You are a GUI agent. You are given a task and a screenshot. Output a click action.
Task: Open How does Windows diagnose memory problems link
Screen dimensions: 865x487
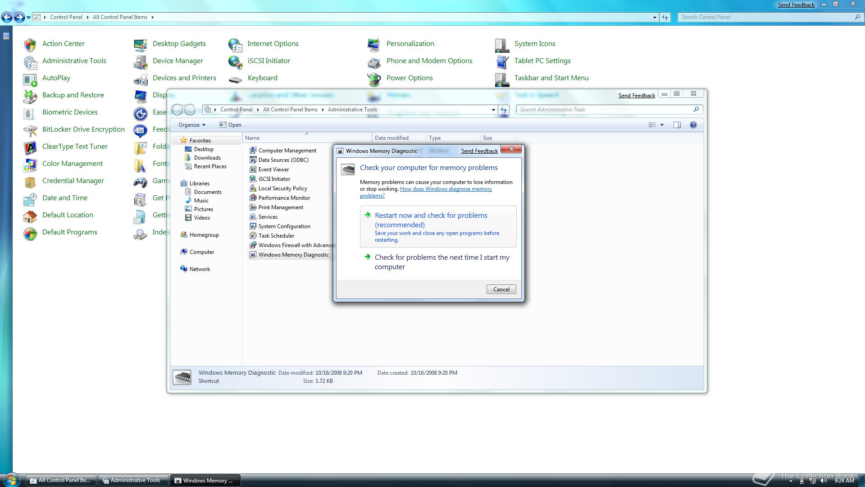[x=426, y=192]
